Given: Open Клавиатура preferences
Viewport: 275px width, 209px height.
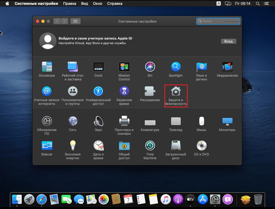Looking at the screenshot, I should coord(150,122).
